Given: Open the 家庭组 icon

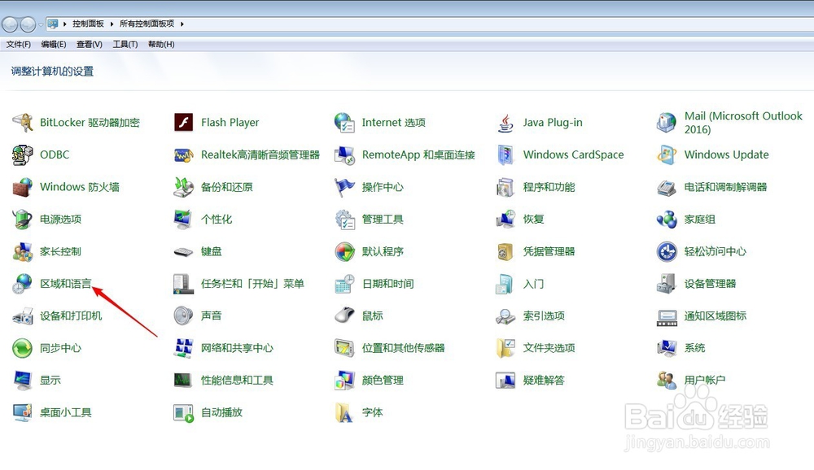Looking at the screenshot, I should tap(667, 219).
